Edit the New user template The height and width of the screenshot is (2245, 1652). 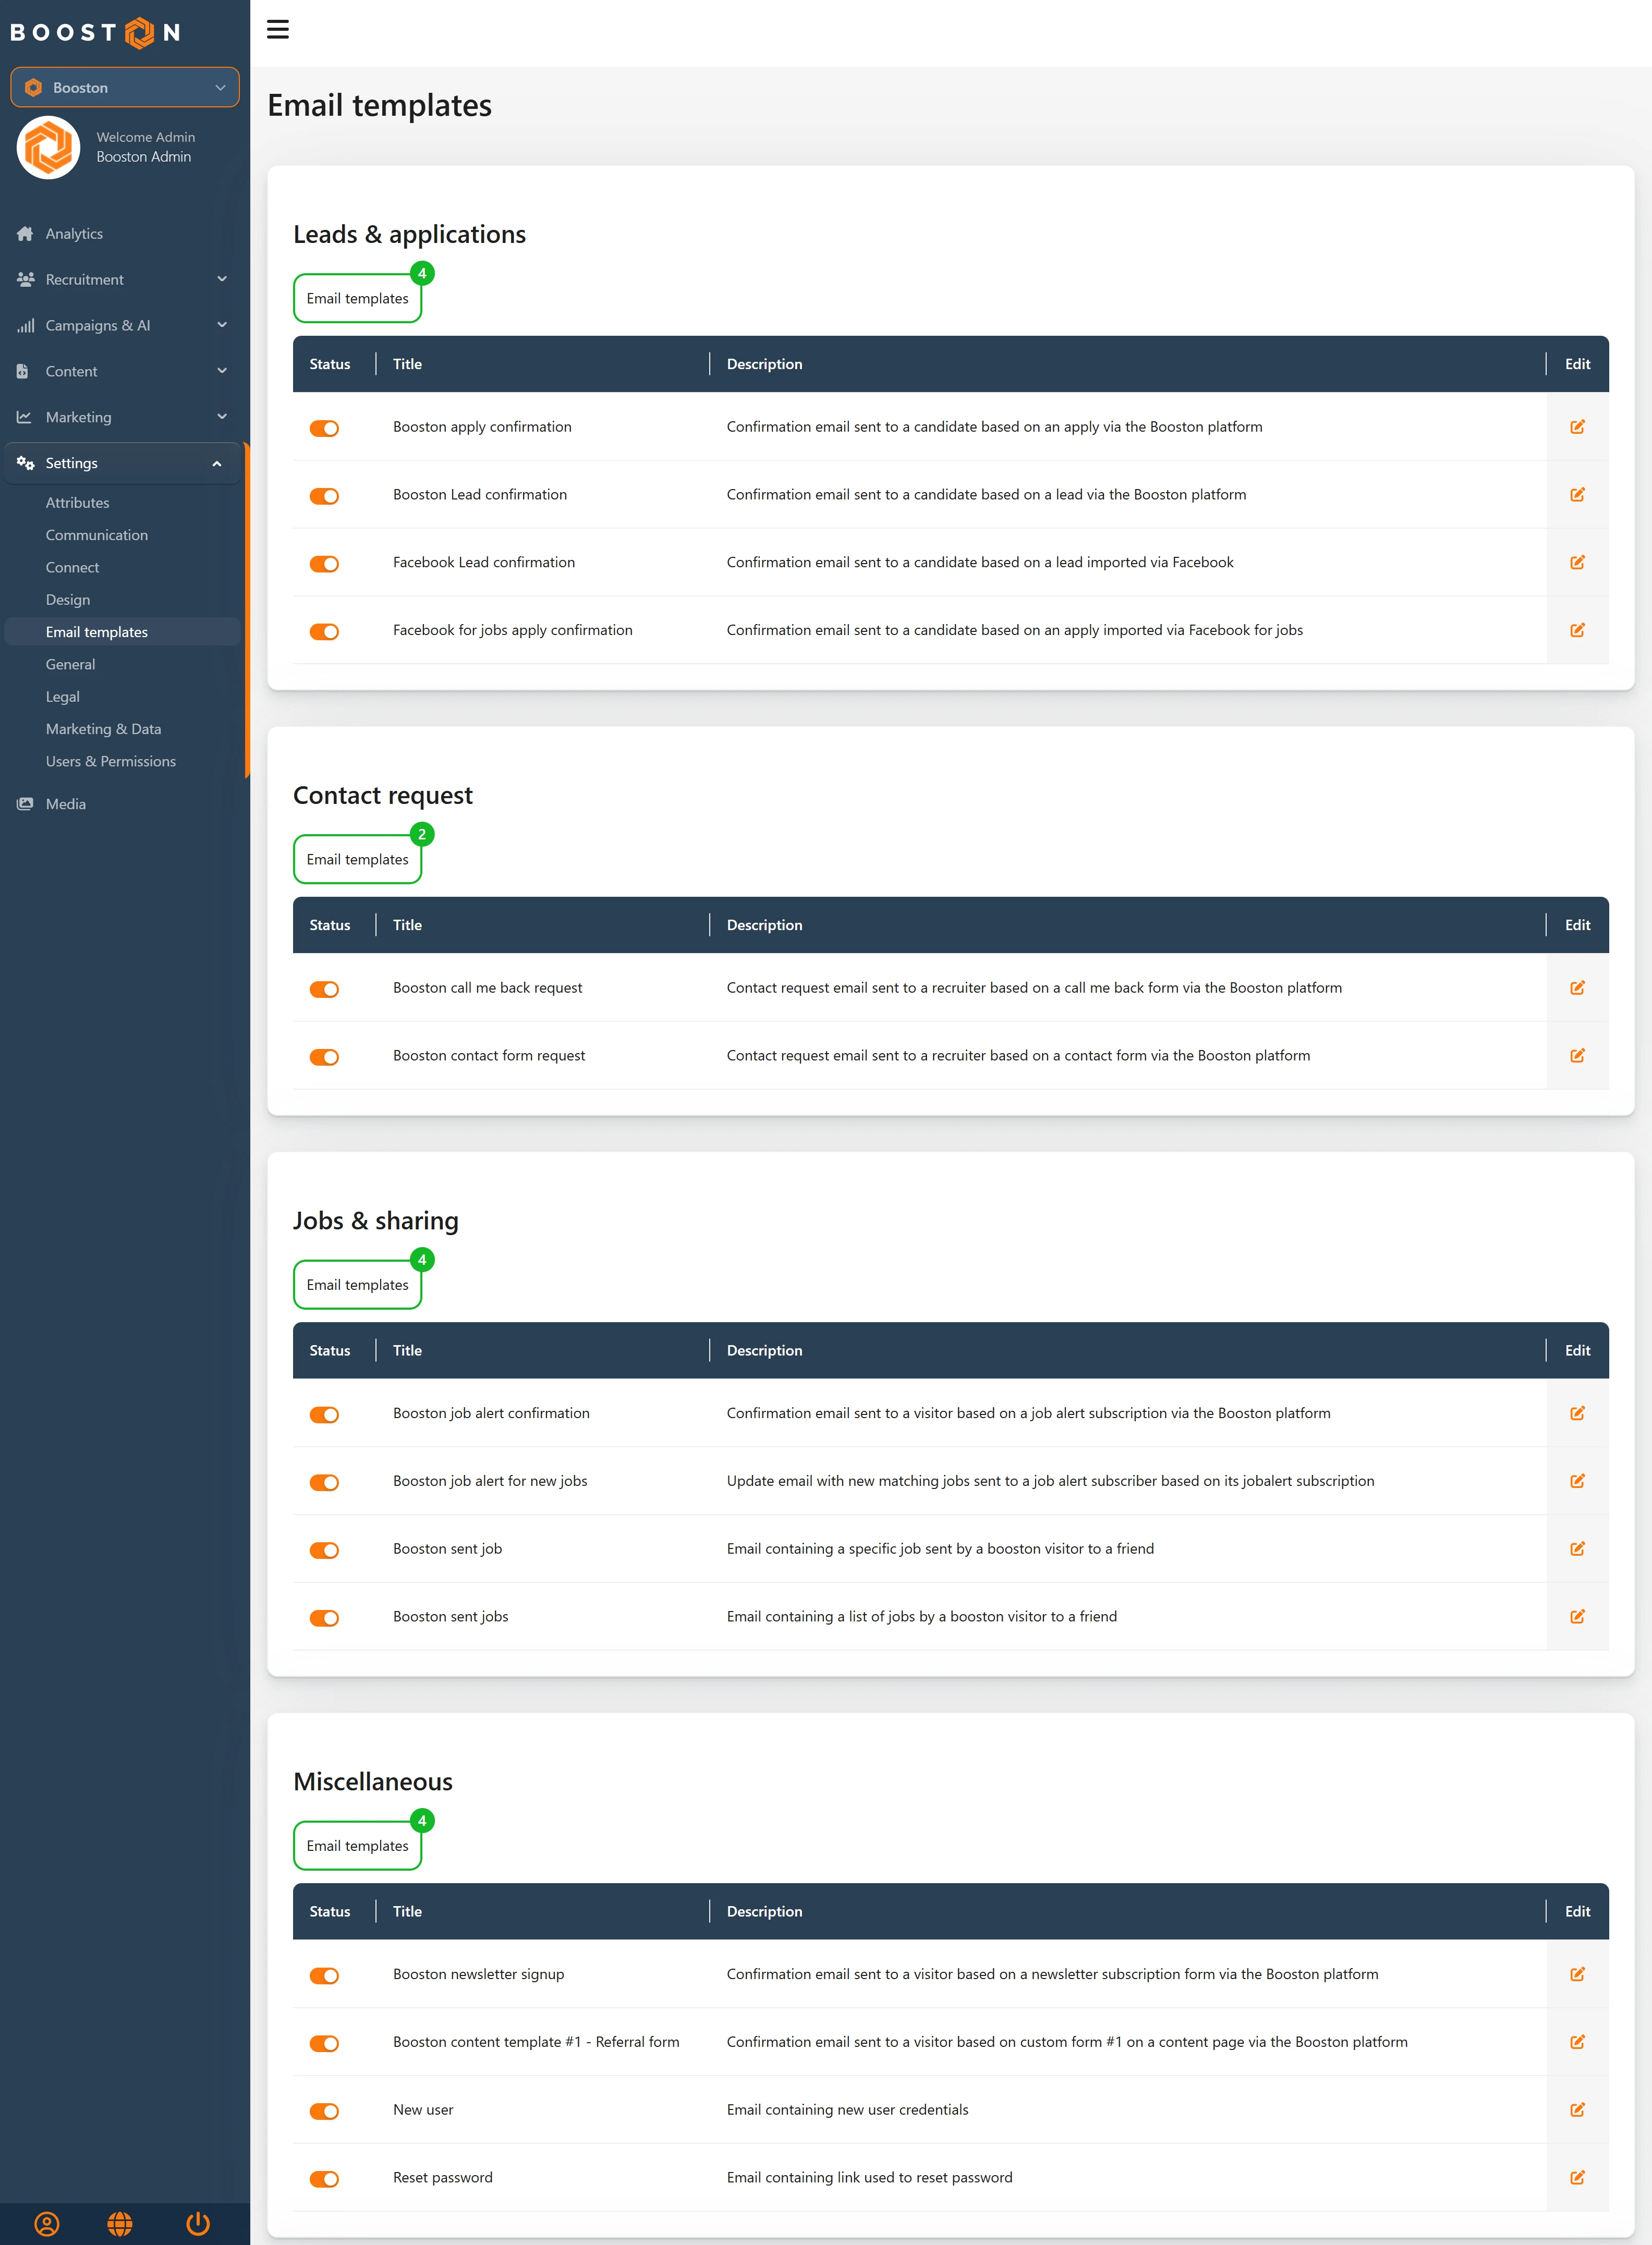1577,2110
